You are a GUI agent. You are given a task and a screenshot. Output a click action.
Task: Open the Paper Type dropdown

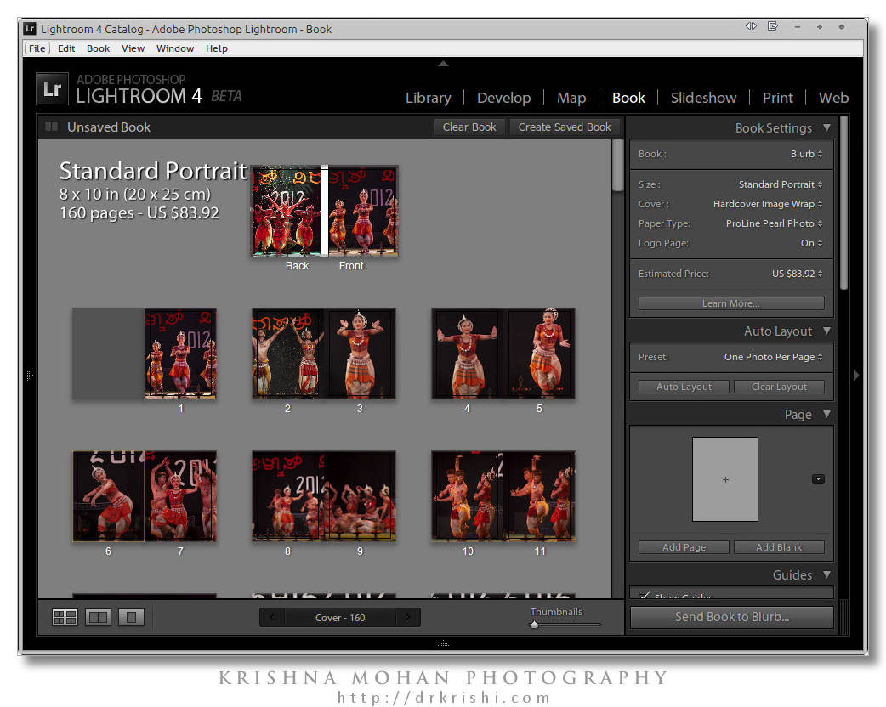tap(774, 223)
